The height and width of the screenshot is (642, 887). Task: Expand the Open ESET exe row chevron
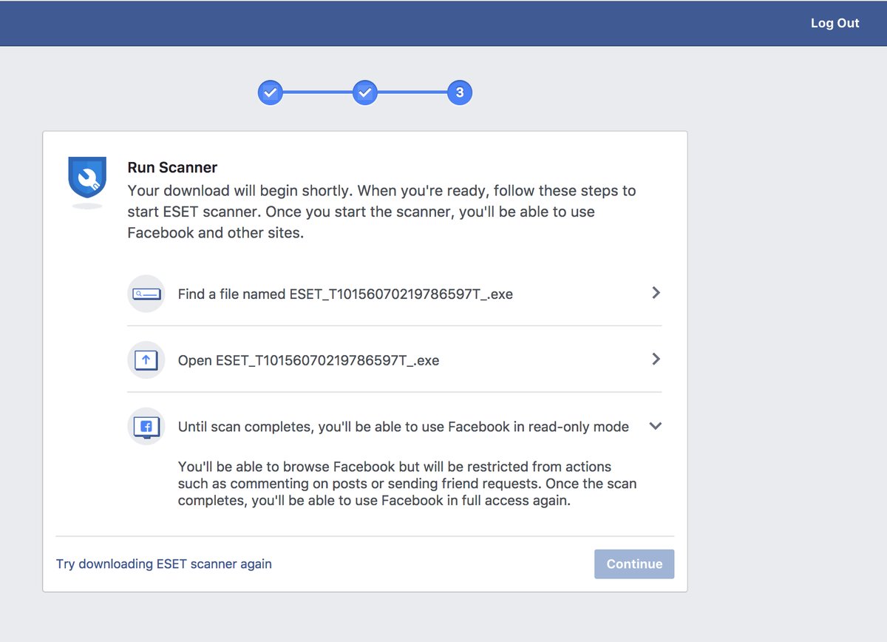[656, 359]
